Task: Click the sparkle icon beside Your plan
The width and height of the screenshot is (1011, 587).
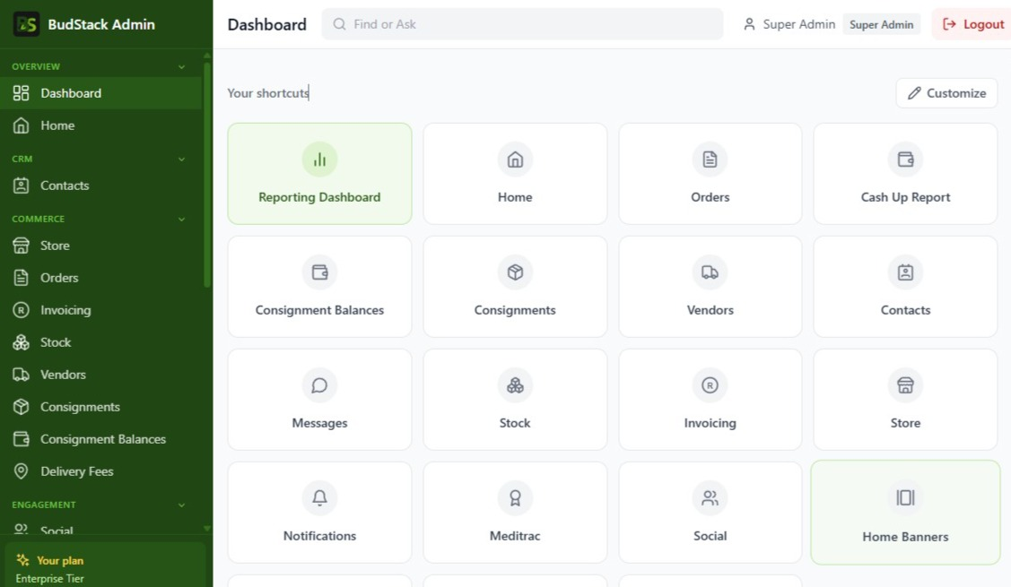Action: [x=22, y=560]
